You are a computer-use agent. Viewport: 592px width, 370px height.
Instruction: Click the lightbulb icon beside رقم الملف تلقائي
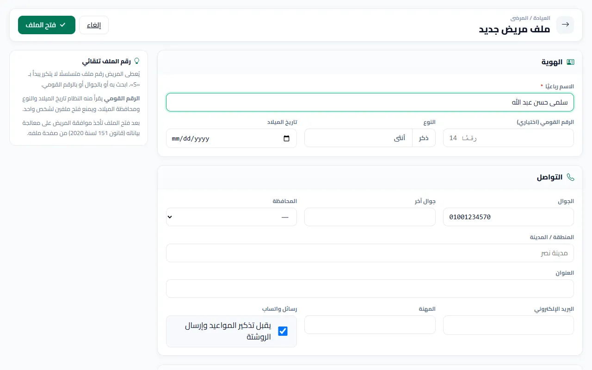click(136, 61)
